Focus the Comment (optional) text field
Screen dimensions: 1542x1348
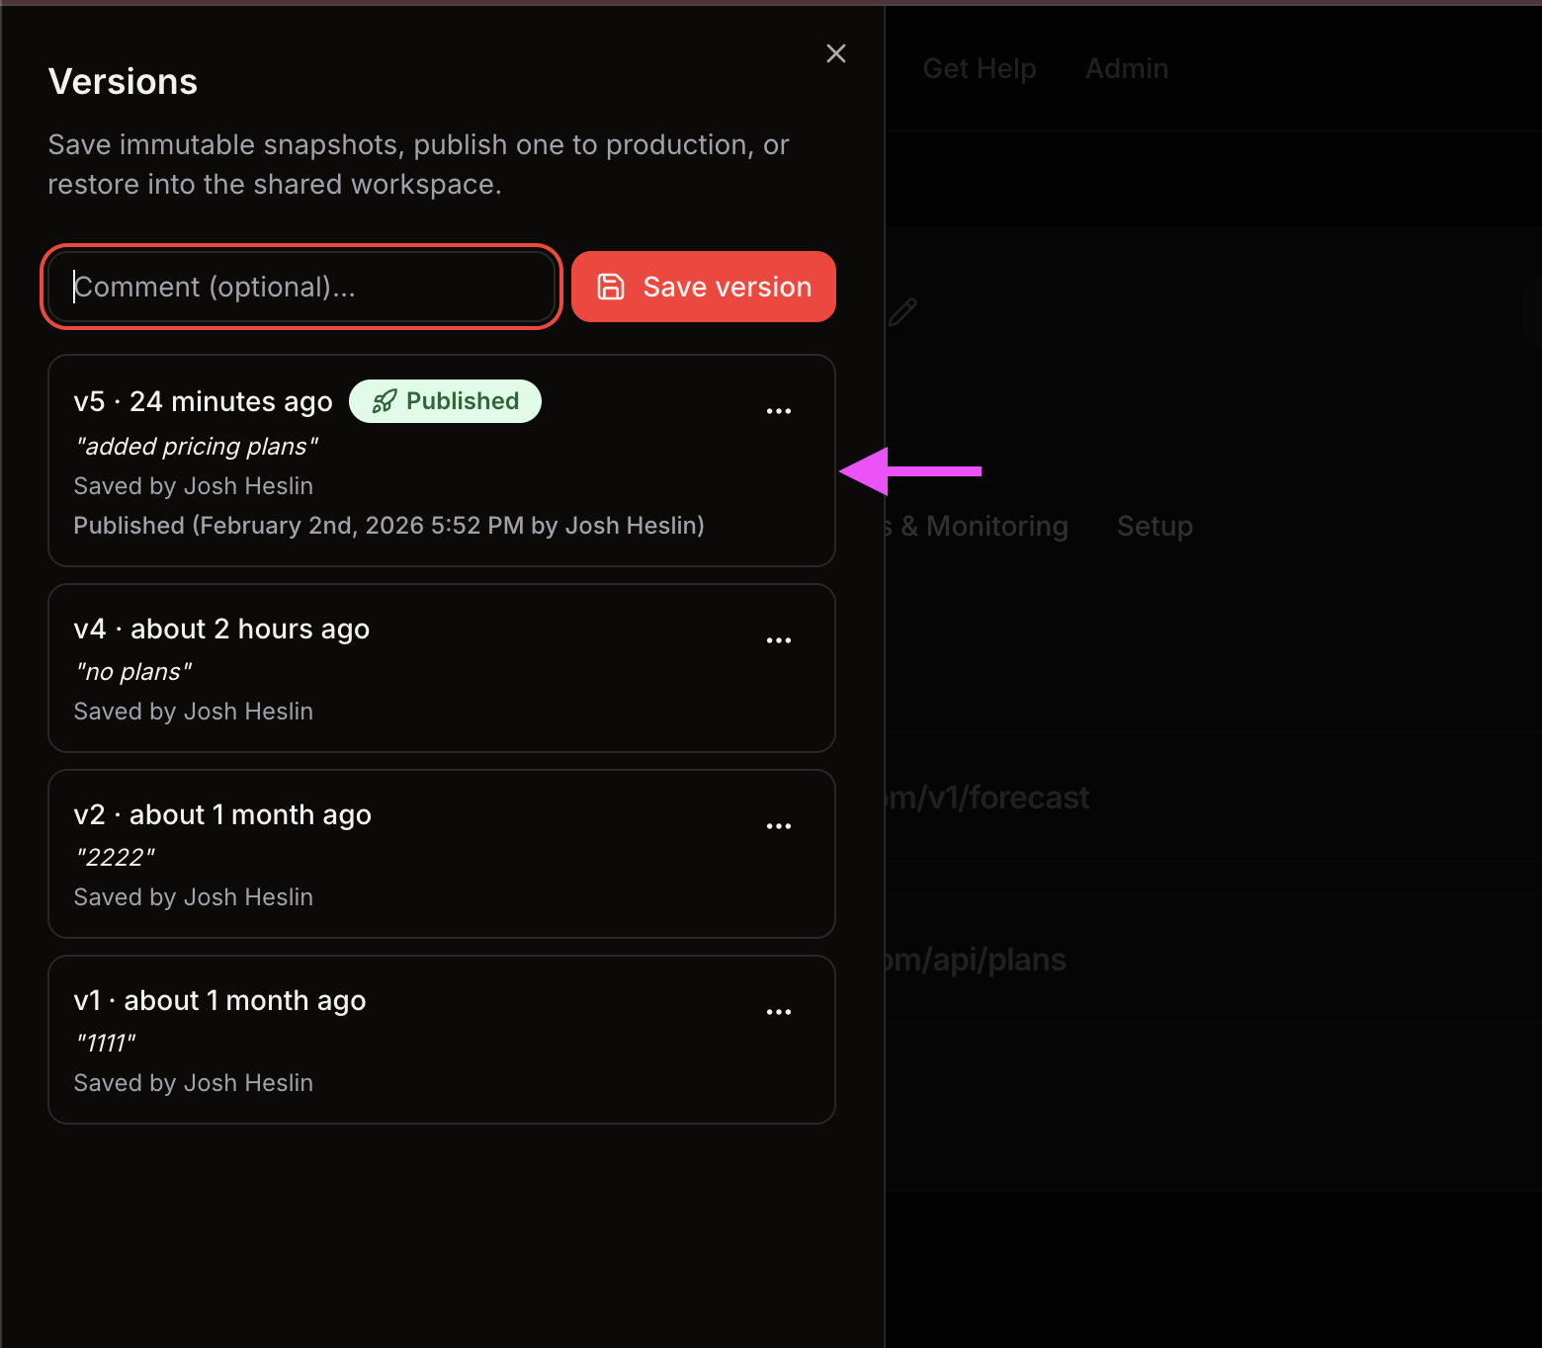301,287
